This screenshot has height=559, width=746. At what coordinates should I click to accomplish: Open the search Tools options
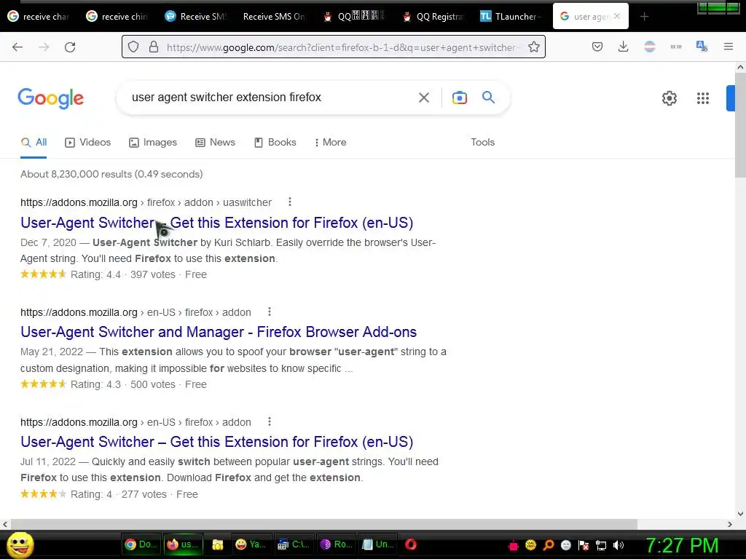(x=483, y=142)
